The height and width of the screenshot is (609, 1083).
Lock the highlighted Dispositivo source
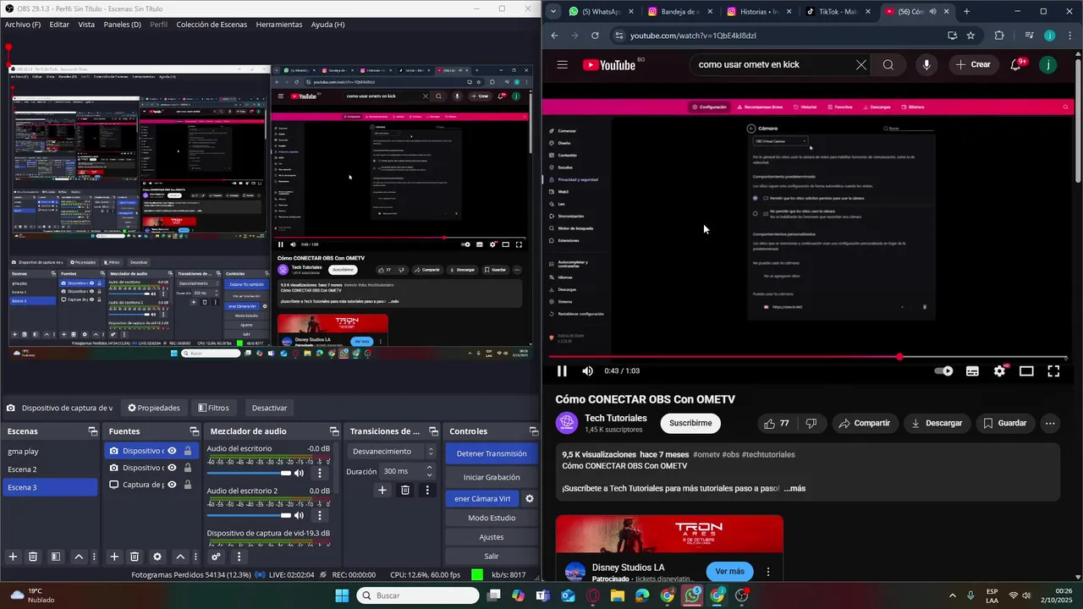pos(187,451)
